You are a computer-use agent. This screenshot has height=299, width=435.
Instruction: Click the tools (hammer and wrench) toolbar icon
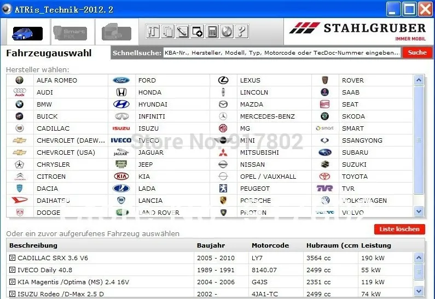pos(153,31)
